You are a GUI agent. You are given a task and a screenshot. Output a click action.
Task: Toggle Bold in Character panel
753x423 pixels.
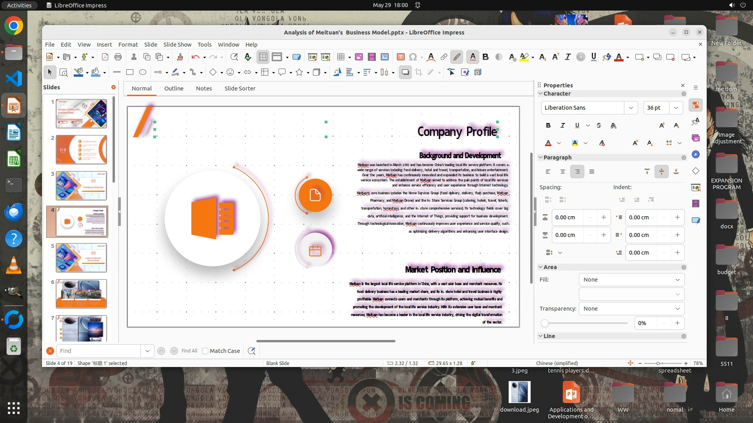(548, 125)
